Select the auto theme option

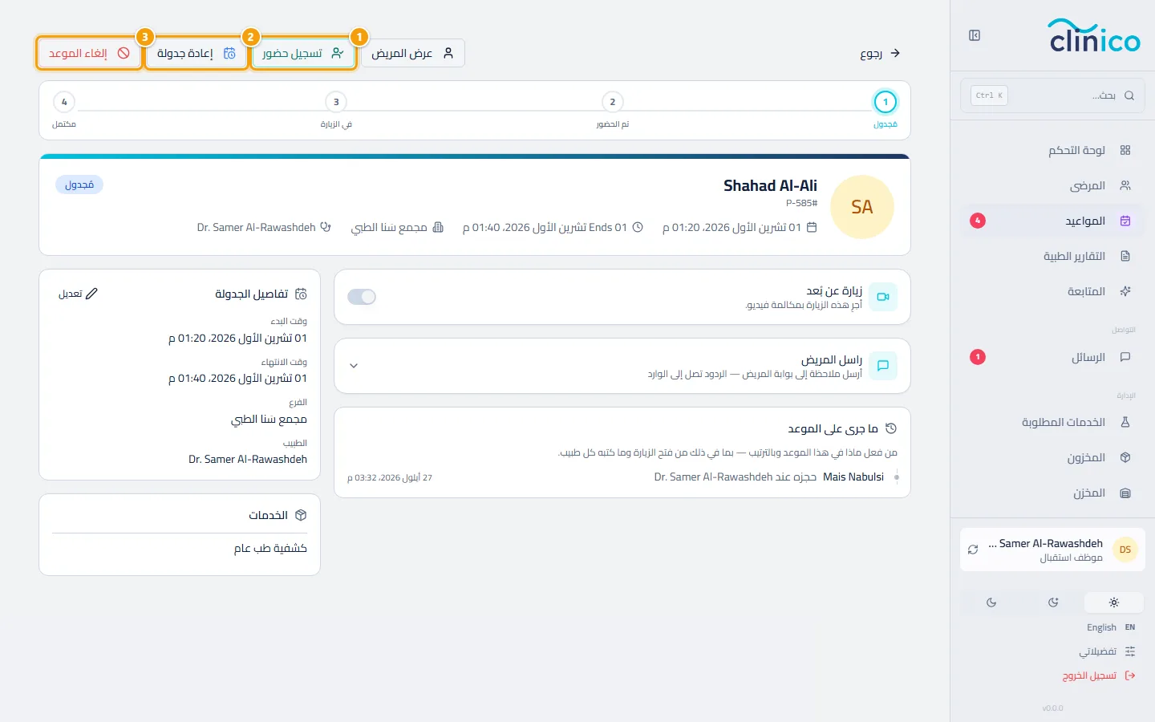coord(1053,602)
